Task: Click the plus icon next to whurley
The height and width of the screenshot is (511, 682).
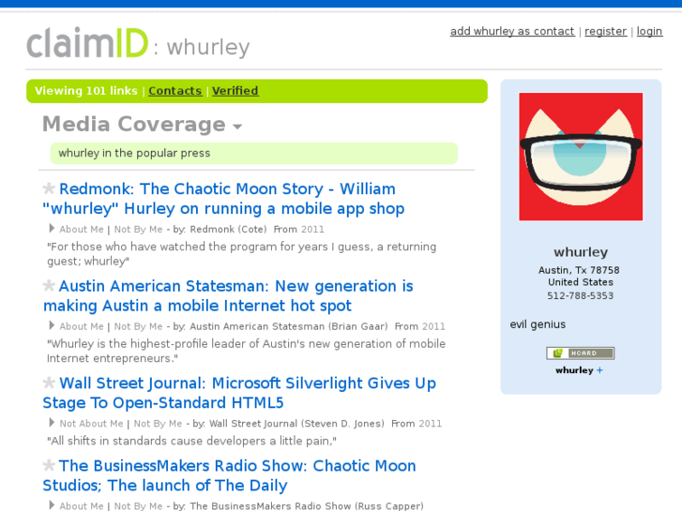Action: pos(599,370)
